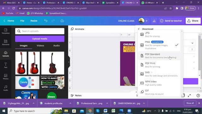Switch to the Audio tab
Screen dimensions: 202x114
(x=56, y=46)
